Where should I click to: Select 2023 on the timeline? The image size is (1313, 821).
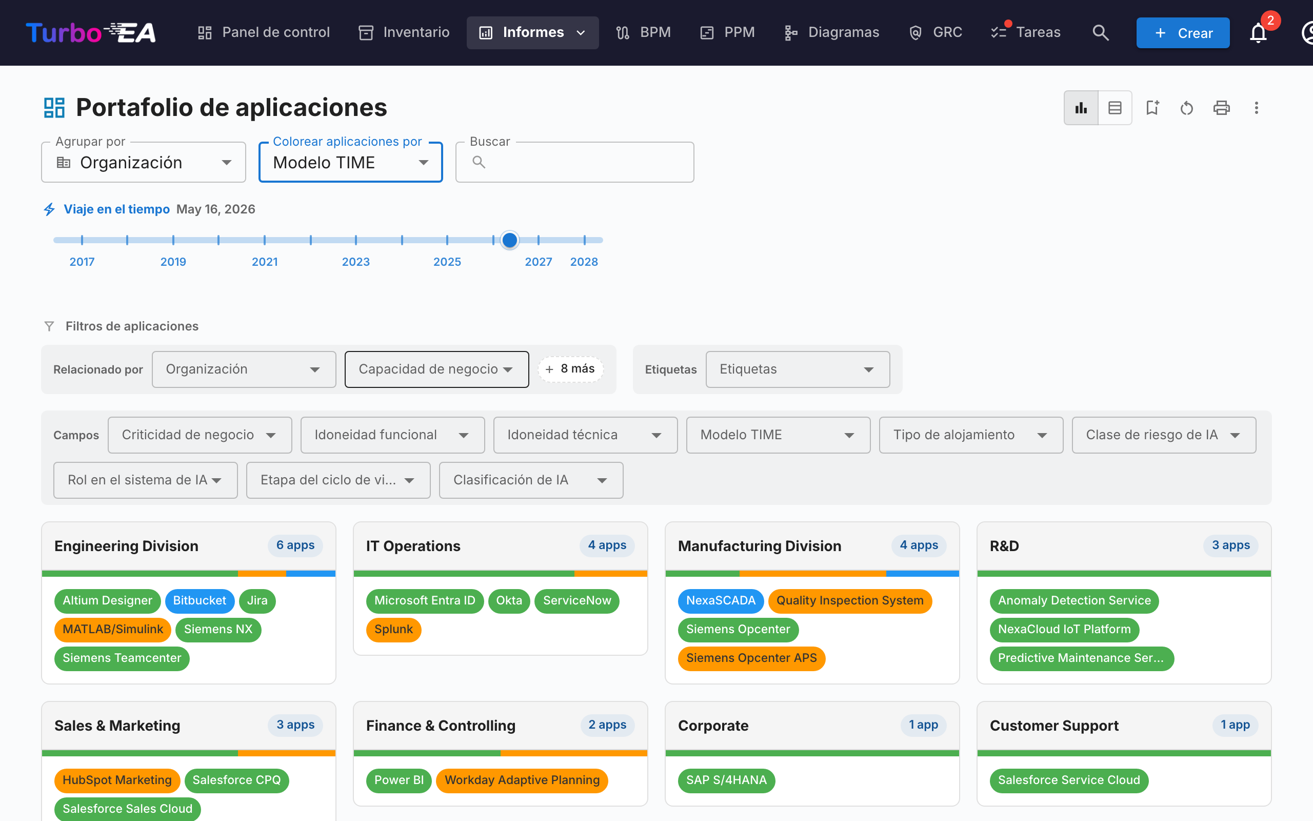point(355,262)
